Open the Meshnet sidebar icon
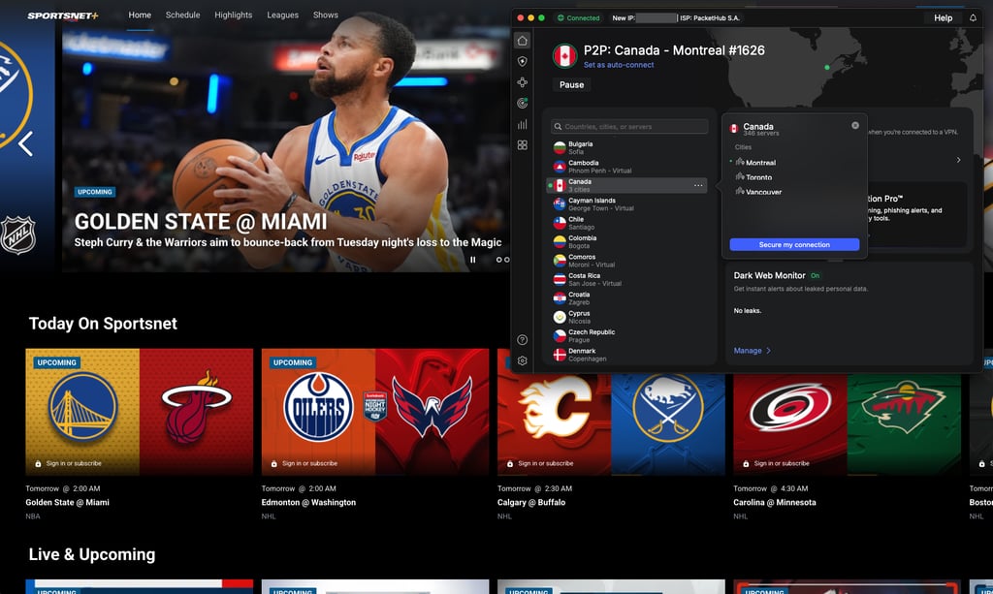 522,82
